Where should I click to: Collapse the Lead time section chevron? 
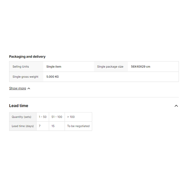(176, 106)
